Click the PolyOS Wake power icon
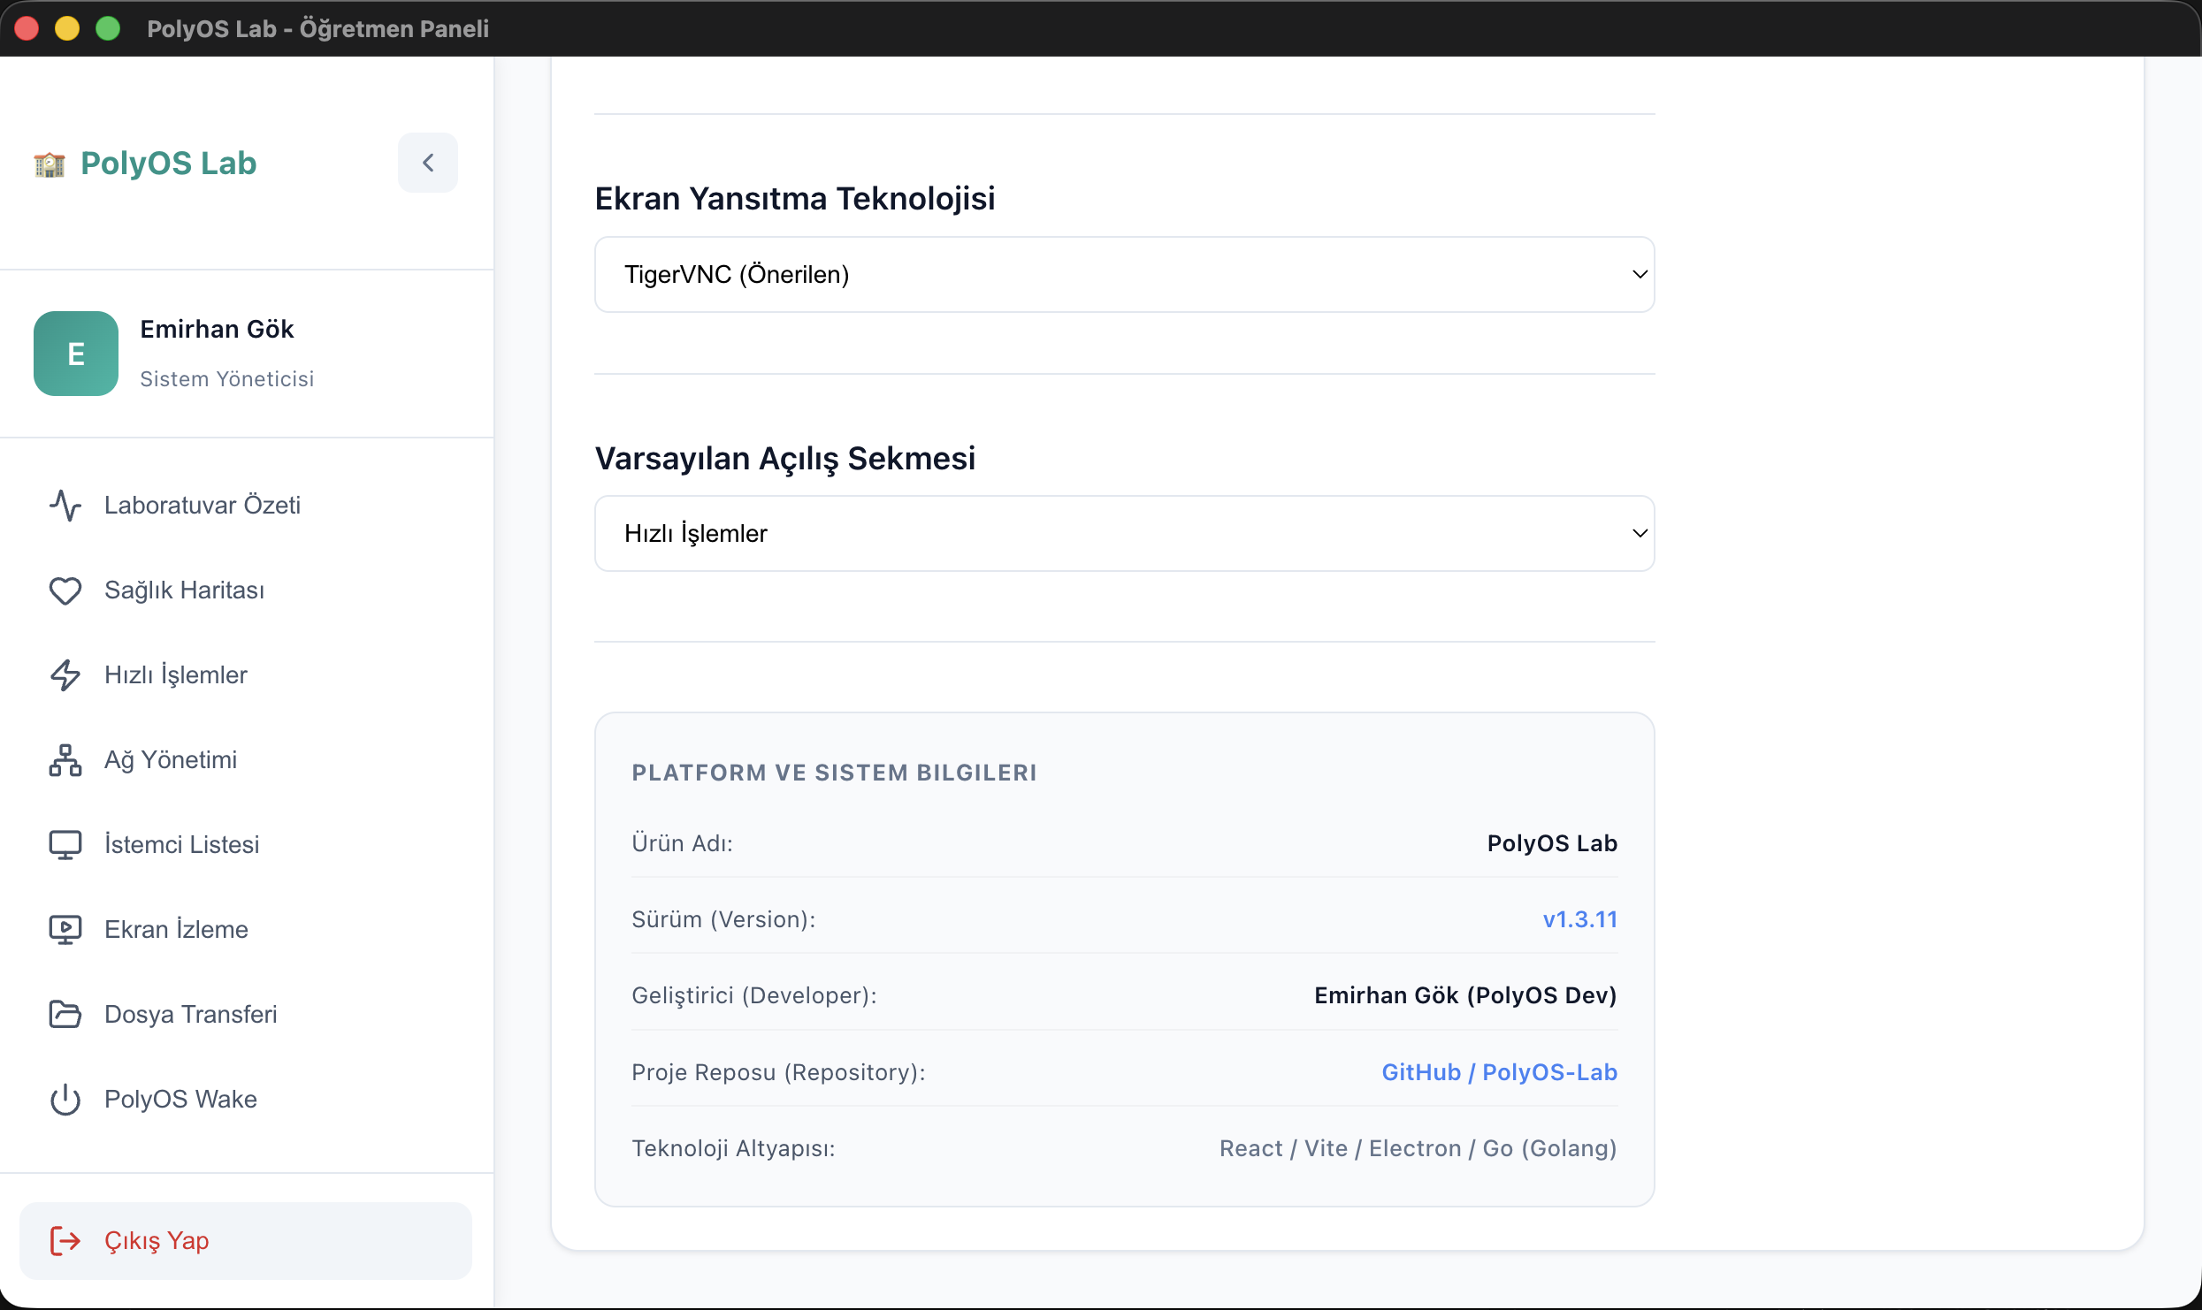Screen dimensions: 2202x1310 pyautogui.click(x=65, y=1100)
